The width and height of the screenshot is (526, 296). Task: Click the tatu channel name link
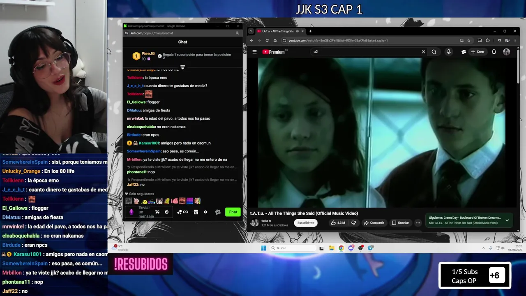point(265,221)
